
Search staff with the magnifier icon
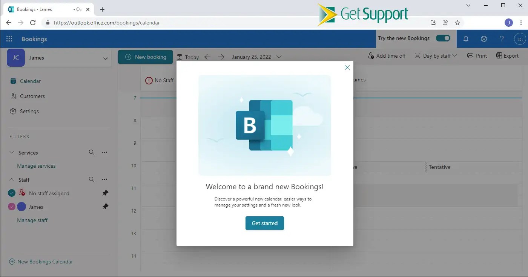point(92,179)
